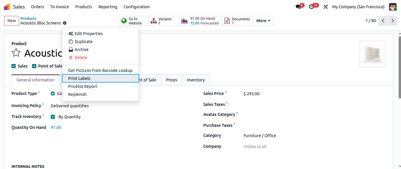Click the Variants hierarchy icon

tap(154, 21)
